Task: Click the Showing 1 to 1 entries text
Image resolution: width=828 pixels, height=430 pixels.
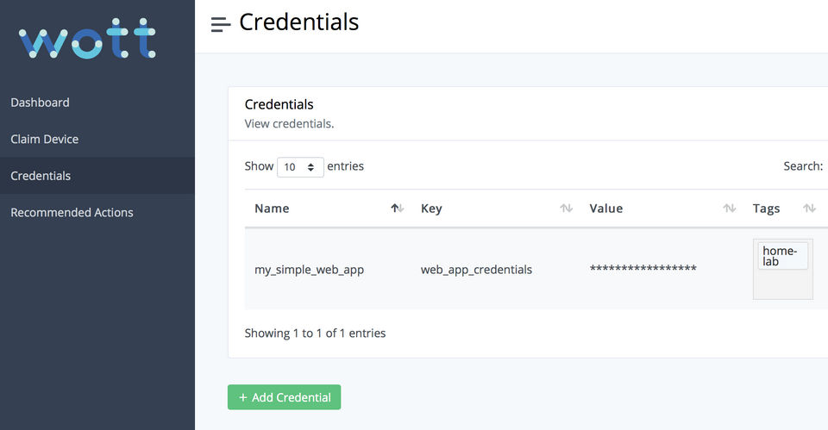Action: pyautogui.click(x=315, y=333)
